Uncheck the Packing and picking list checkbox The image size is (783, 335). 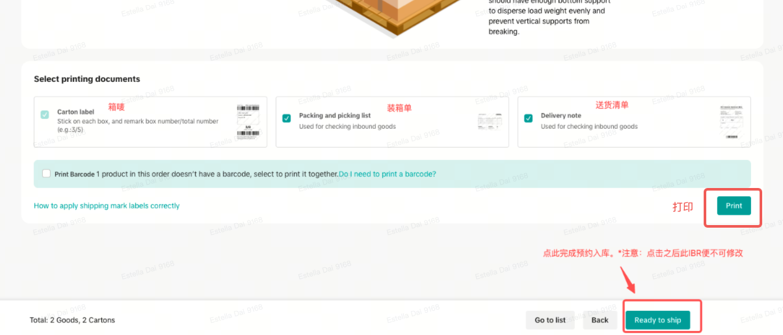(x=287, y=118)
